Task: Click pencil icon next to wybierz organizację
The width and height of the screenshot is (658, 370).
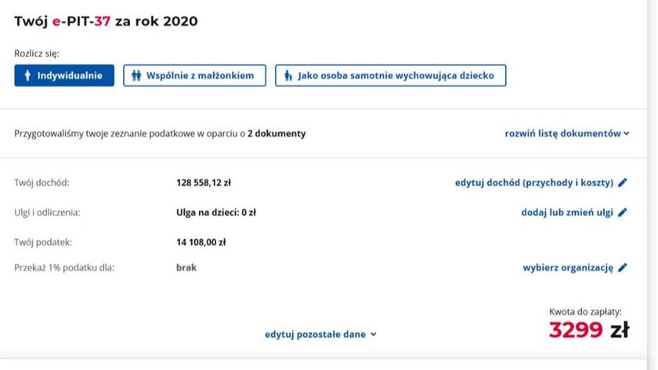Action: click(x=623, y=267)
